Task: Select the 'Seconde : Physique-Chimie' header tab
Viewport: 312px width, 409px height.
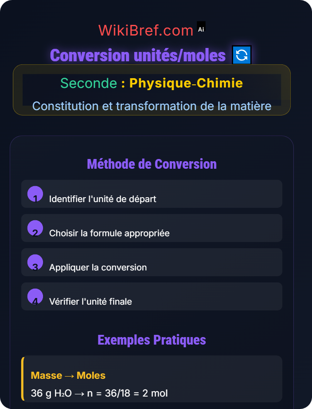Action: point(152,83)
